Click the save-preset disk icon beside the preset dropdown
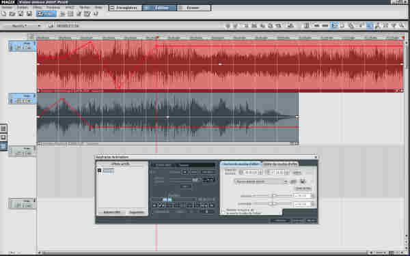 (303, 182)
